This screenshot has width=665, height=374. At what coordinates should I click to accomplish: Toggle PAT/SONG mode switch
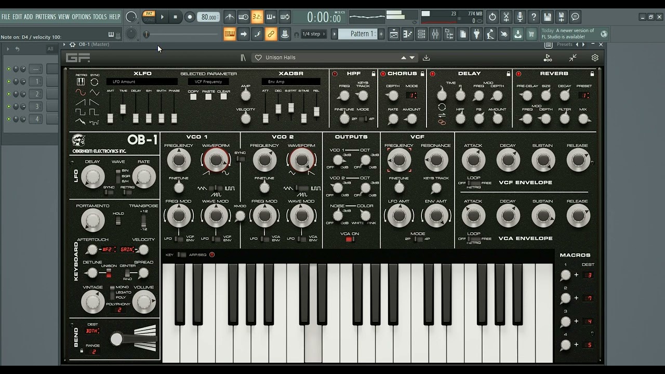[x=149, y=17]
